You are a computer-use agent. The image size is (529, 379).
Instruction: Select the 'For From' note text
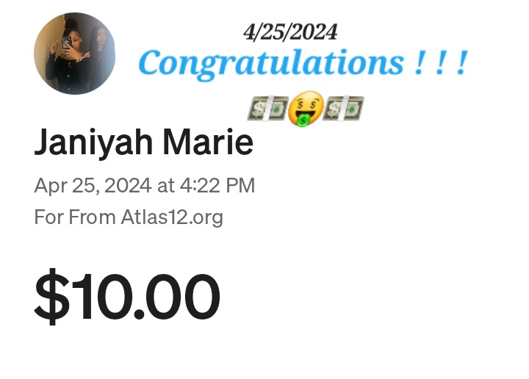coord(74,217)
